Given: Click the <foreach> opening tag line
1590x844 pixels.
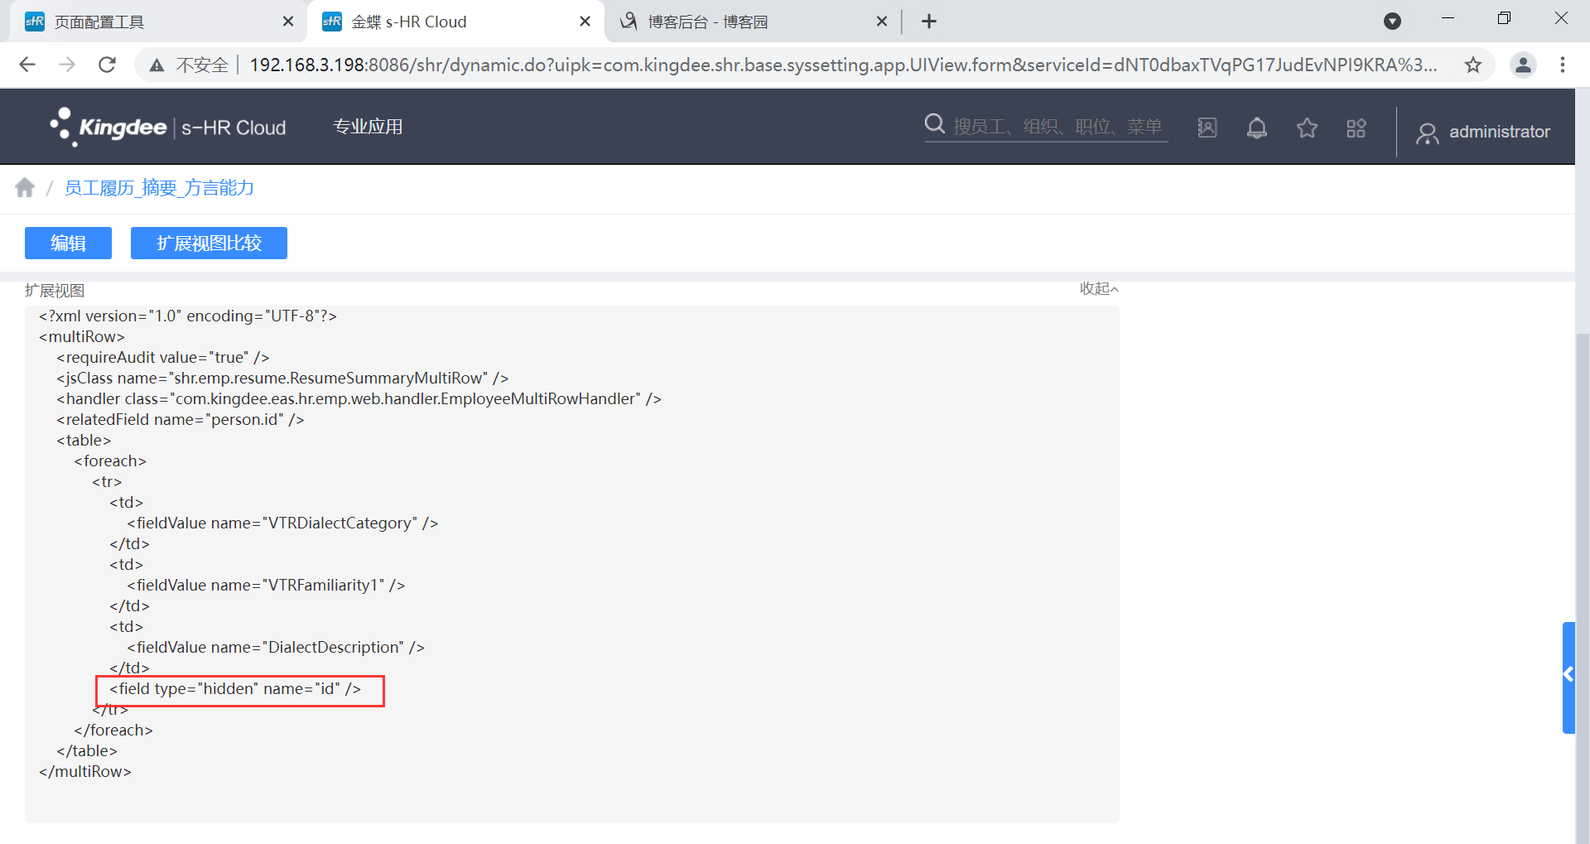Looking at the screenshot, I should tap(110, 461).
